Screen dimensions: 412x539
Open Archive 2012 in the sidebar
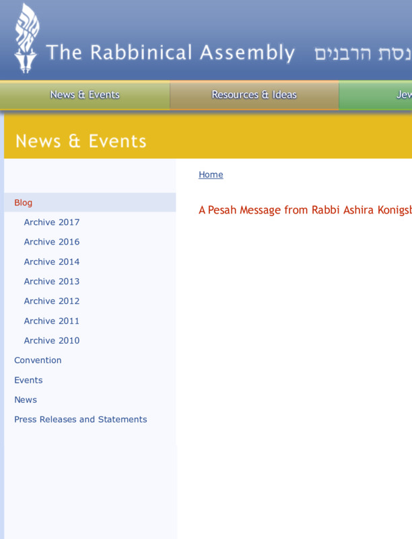click(52, 301)
